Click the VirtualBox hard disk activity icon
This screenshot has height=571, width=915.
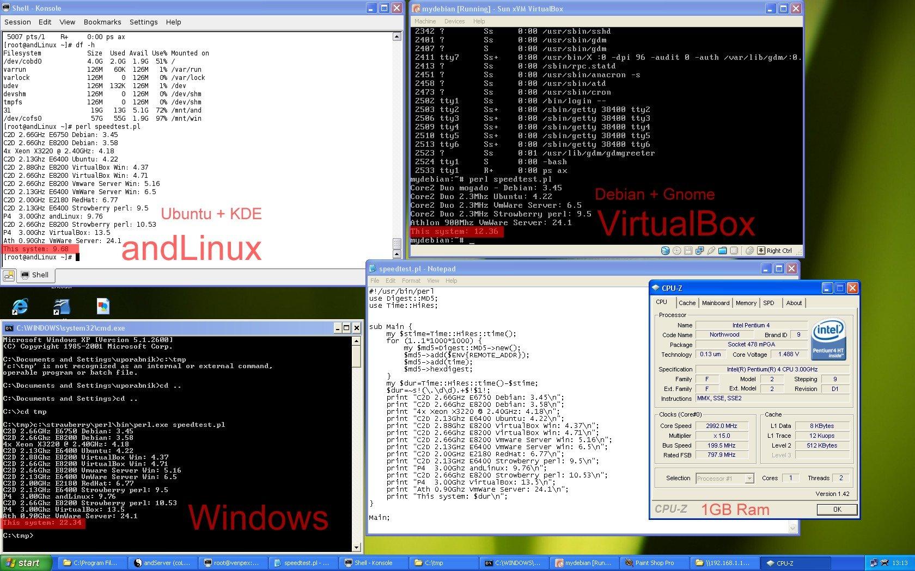(x=665, y=251)
